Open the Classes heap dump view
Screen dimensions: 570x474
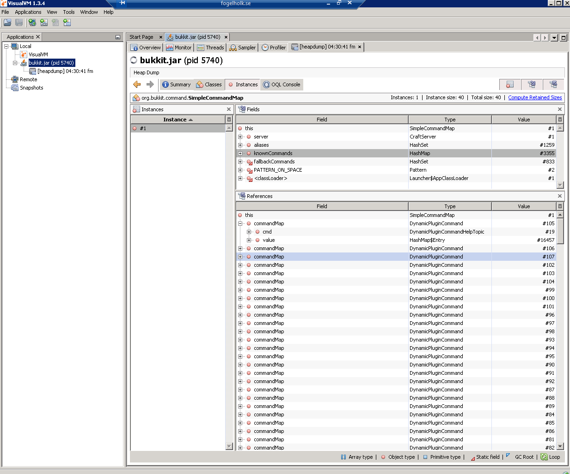coord(209,84)
